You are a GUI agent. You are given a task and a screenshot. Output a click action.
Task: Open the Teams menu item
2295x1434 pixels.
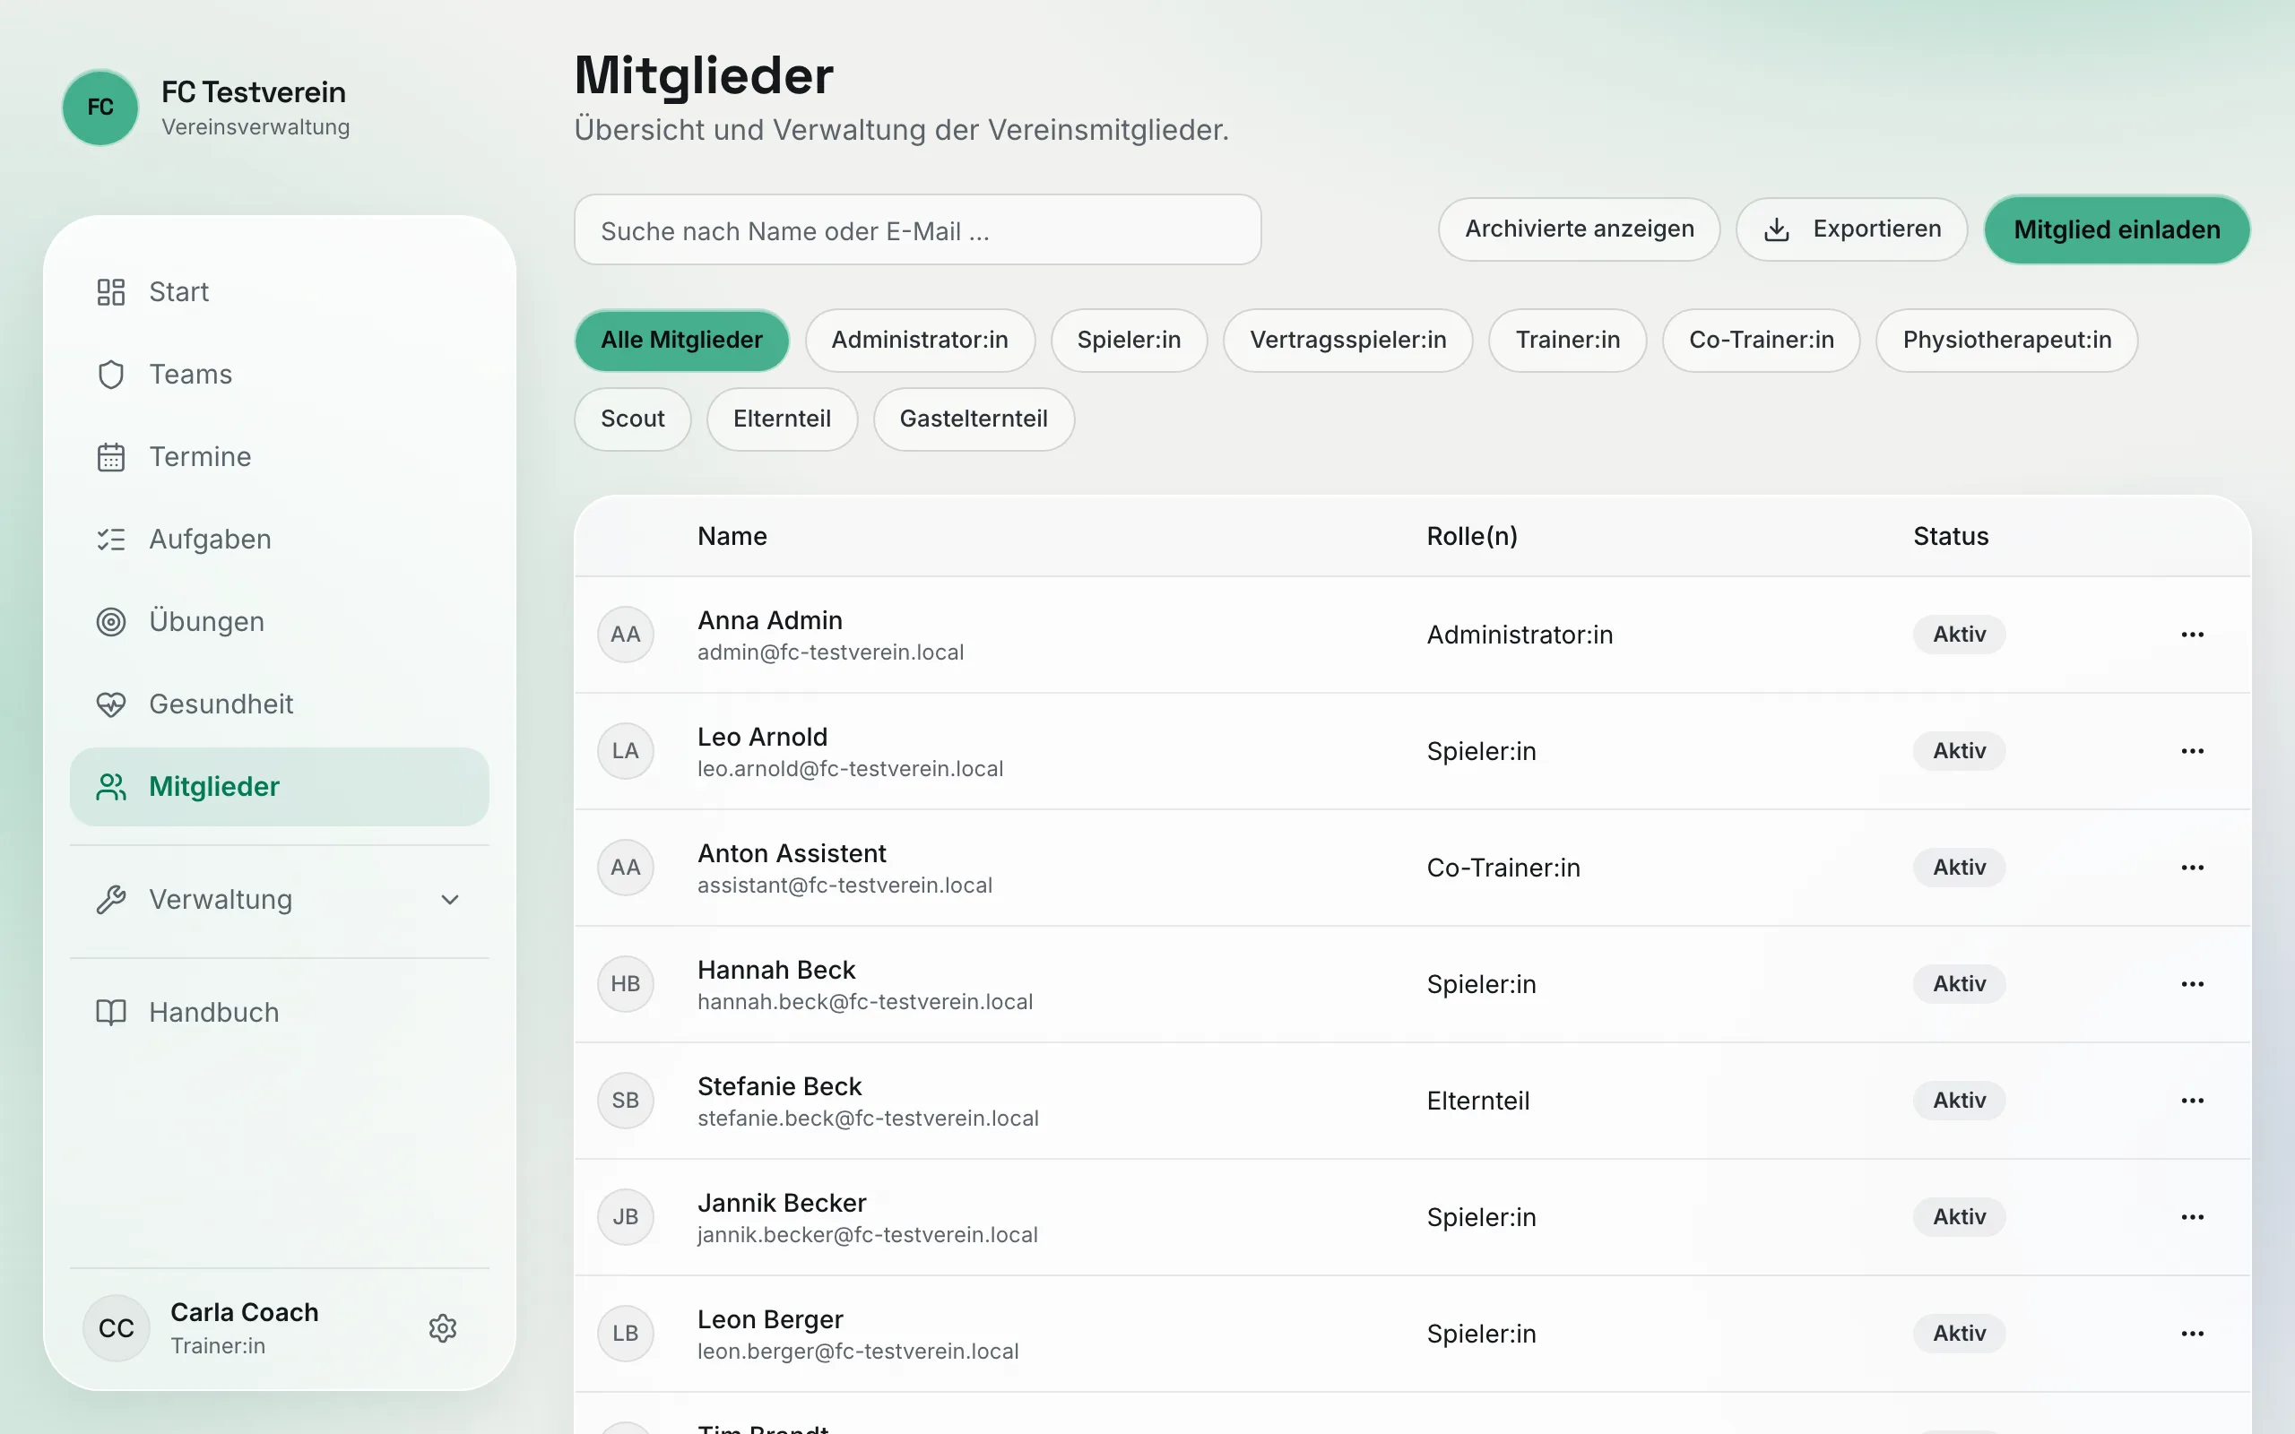point(279,375)
